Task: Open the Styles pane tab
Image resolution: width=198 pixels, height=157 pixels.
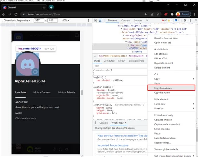Action: (x=97, y=61)
